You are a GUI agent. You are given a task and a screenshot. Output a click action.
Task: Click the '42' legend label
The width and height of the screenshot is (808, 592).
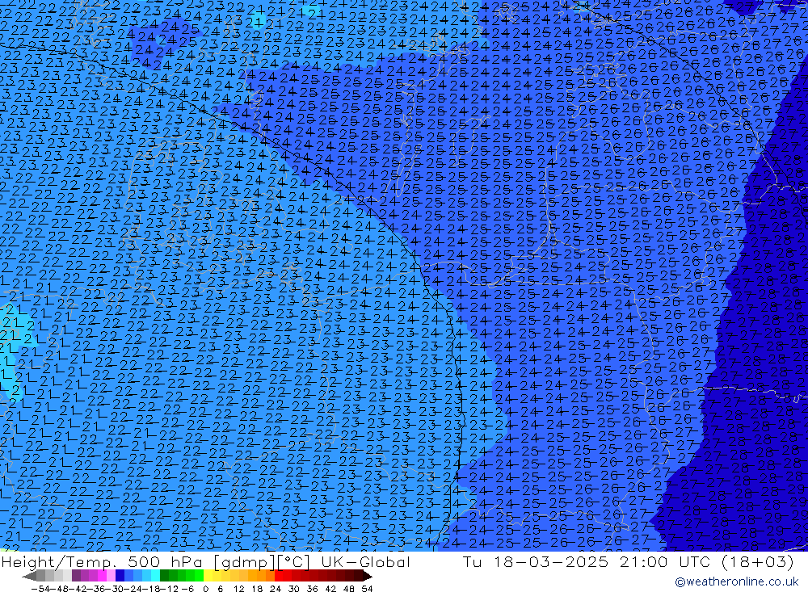point(330,589)
